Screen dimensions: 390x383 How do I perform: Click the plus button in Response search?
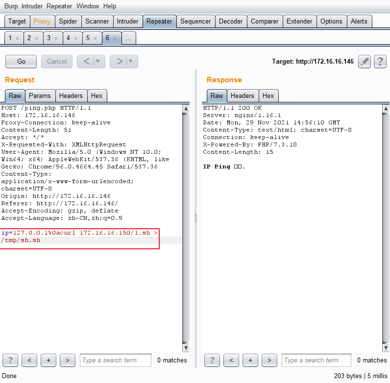250,360
